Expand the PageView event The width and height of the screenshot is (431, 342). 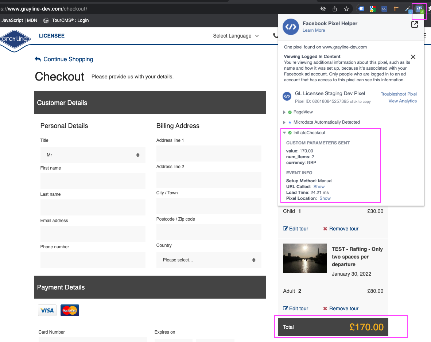pyautogui.click(x=284, y=112)
